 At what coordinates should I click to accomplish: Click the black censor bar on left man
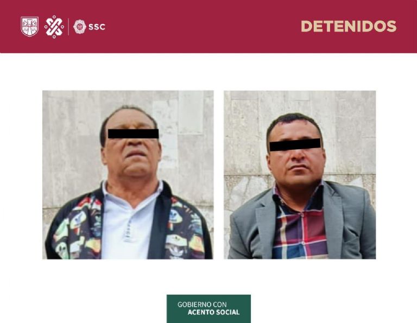click(x=133, y=134)
